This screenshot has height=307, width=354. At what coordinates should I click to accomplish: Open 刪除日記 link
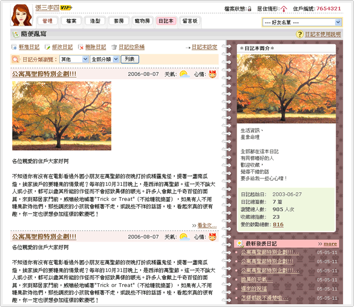pyautogui.click(x=96, y=47)
